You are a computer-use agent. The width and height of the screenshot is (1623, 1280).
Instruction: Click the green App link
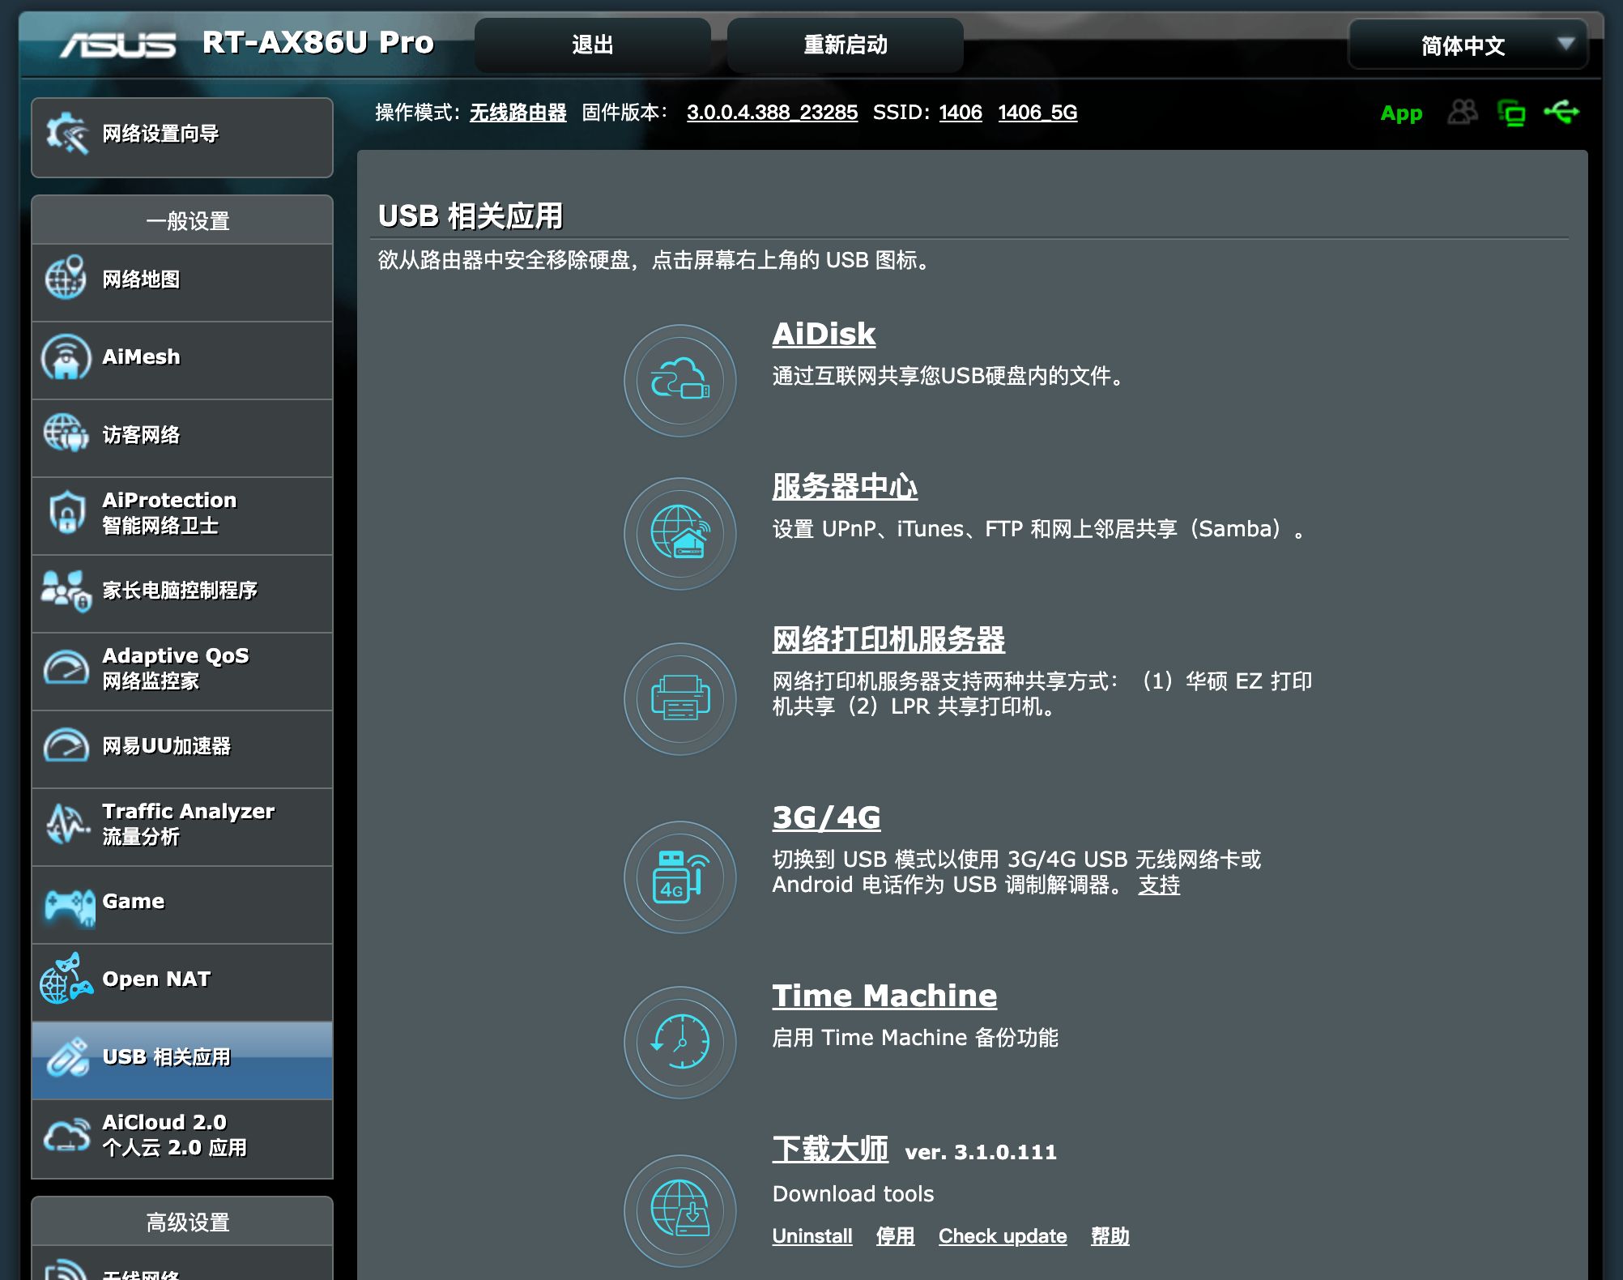1401,113
